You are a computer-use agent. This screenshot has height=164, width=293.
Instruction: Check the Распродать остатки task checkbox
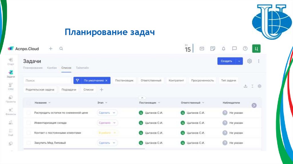[x=28, y=113]
